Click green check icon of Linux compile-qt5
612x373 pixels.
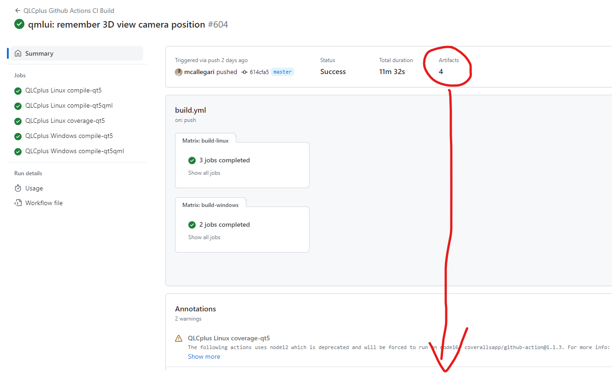point(18,91)
